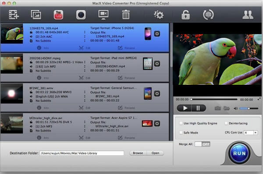Open the Photo slideshow toolbar icon
Screen dimensions: 263x174
pos(36,14)
